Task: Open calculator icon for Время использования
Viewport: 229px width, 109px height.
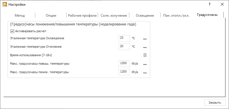Action: [x=145, y=55]
